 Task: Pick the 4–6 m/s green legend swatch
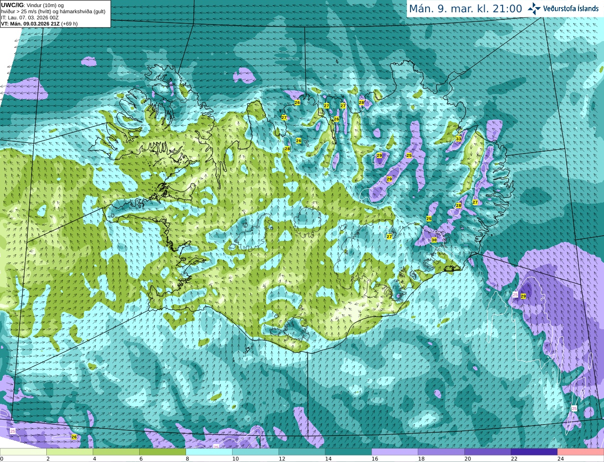(116, 452)
